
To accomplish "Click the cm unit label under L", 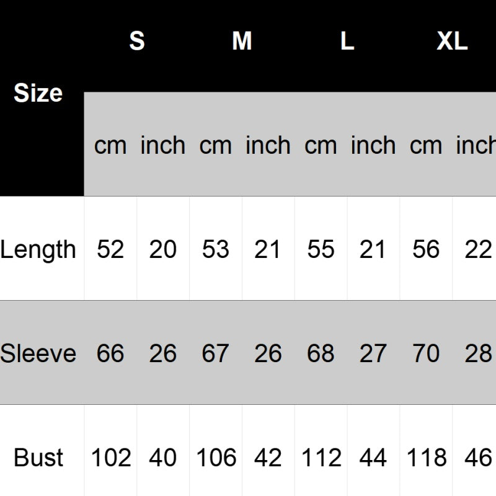I will click(x=321, y=146).
